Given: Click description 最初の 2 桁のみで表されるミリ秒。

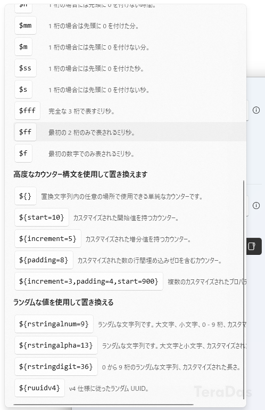Looking at the screenshot, I should click(x=92, y=133).
